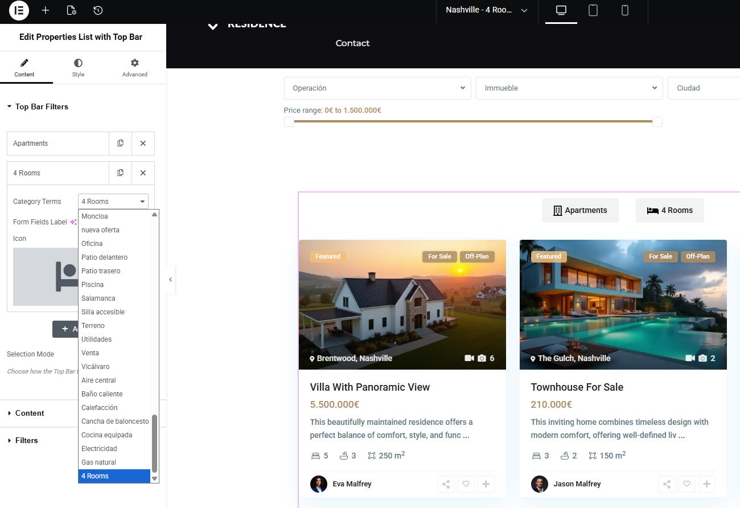Click the price range right slider handle
Image resolution: width=740 pixels, height=508 pixels.
pos(657,122)
